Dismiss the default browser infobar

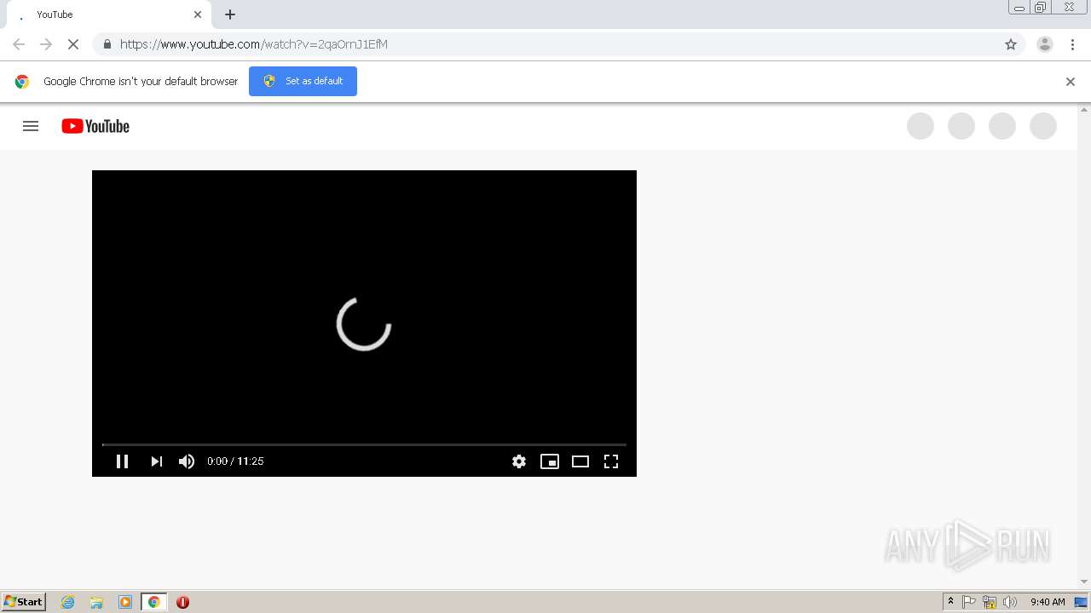pos(1071,82)
